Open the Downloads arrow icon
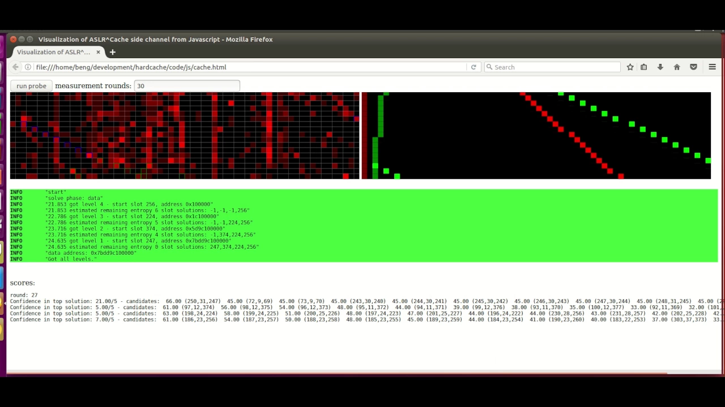This screenshot has width=725, height=407. (660, 67)
